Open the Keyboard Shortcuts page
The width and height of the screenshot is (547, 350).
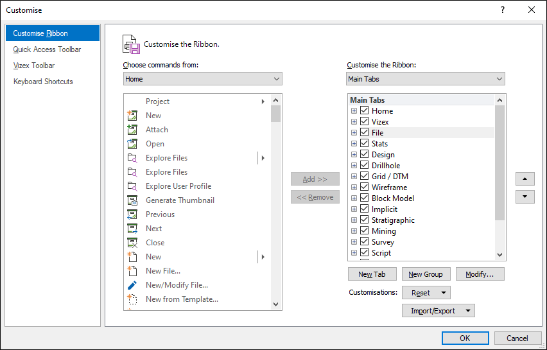pos(43,82)
